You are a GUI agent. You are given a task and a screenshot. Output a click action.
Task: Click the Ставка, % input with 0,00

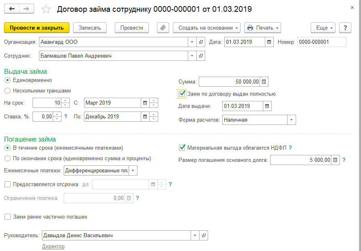click(x=43, y=117)
